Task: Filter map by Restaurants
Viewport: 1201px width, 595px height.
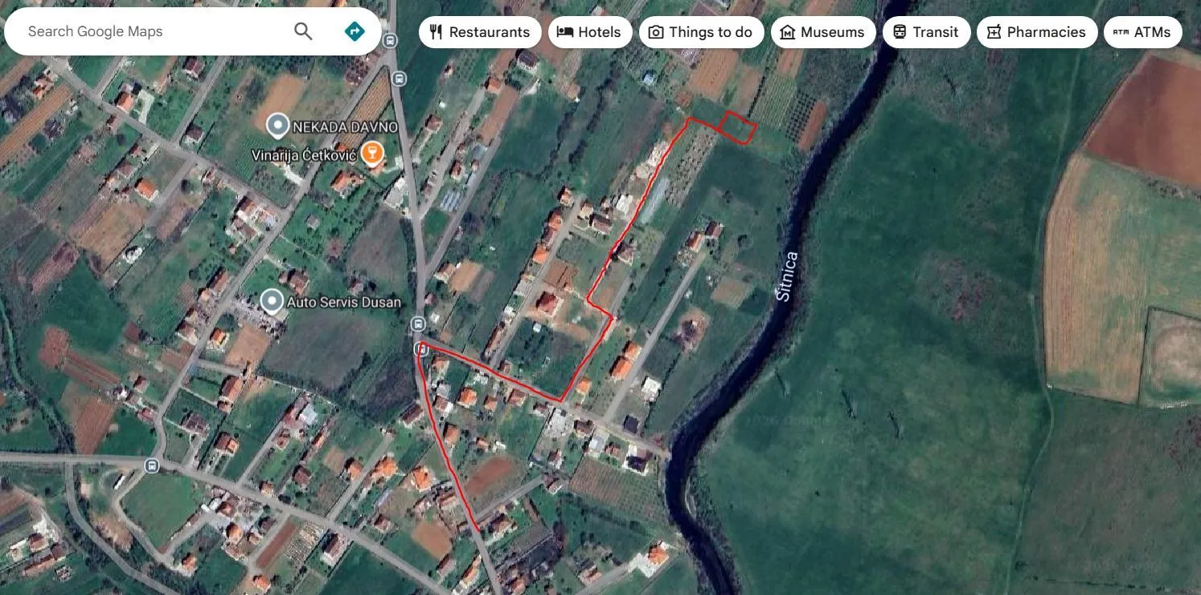Action: point(480,32)
